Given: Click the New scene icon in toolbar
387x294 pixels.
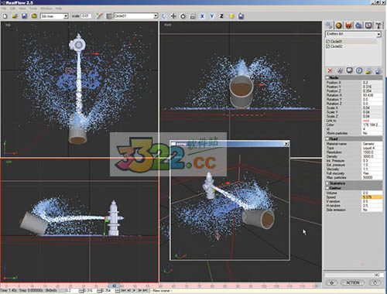Looking at the screenshot, I should coord(5,16).
